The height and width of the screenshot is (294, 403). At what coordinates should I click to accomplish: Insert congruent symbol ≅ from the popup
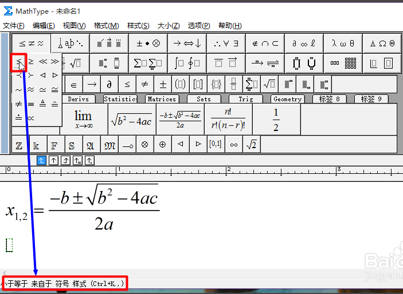point(54,90)
